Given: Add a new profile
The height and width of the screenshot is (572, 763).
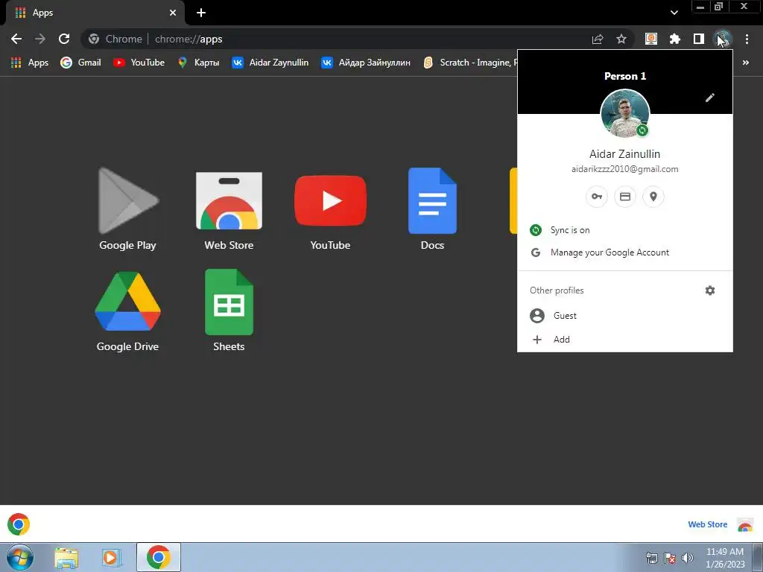Looking at the screenshot, I should click(x=625, y=340).
